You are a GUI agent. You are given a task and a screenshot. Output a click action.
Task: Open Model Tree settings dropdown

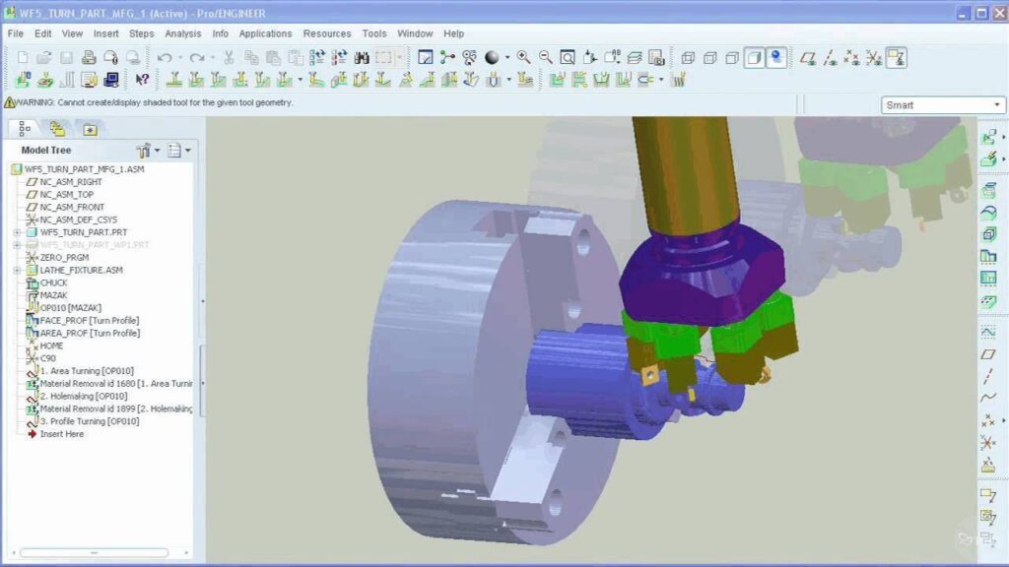148,151
